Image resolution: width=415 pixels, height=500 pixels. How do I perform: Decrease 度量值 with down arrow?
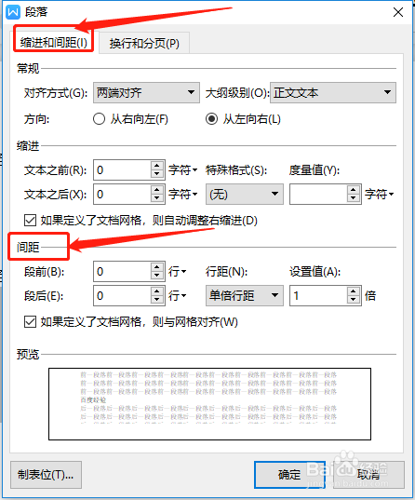[x=354, y=198]
